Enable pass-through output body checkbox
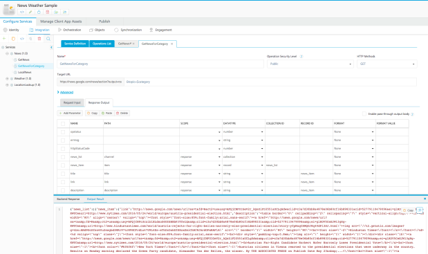Image resolution: width=428 pixels, height=254 pixels. tap(364, 114)
